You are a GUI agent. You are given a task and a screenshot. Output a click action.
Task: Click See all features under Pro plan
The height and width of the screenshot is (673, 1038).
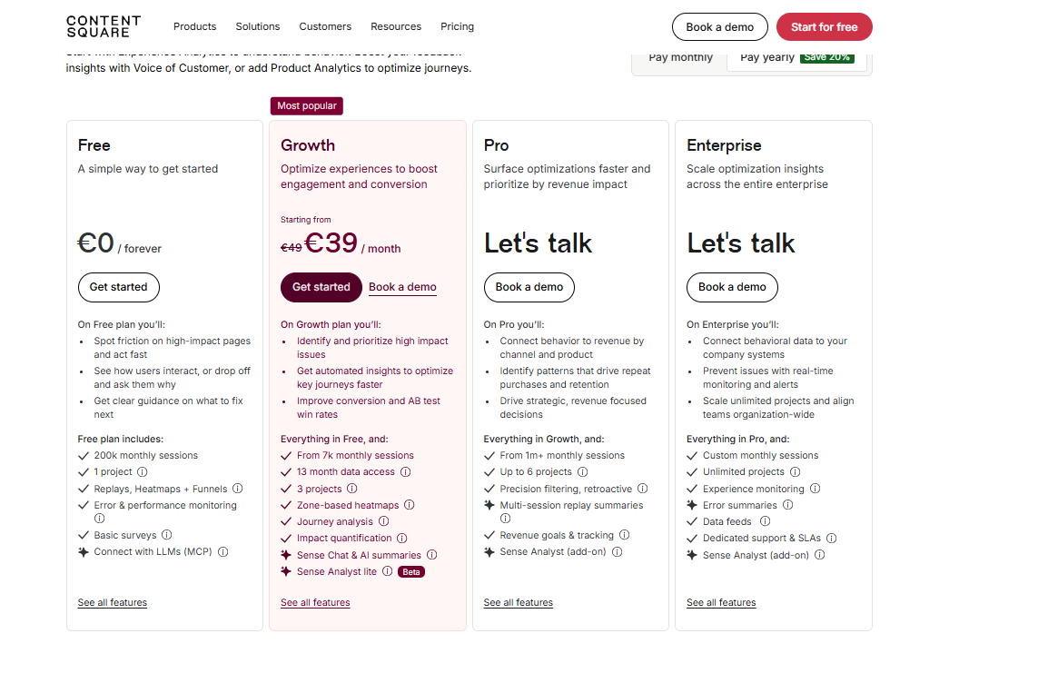click(519, 602)
